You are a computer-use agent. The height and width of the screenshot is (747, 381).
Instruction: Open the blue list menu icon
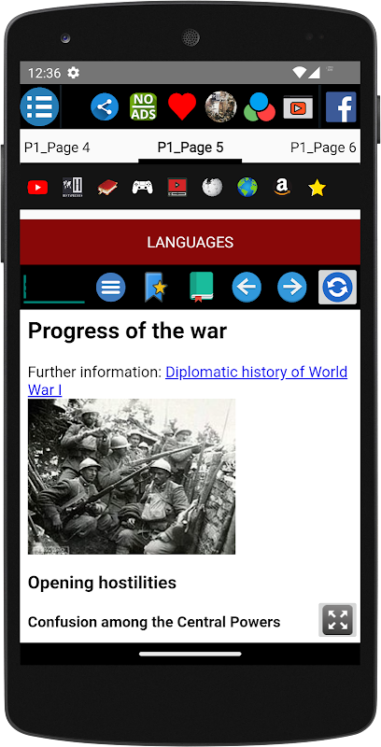[x=39, y=106]
